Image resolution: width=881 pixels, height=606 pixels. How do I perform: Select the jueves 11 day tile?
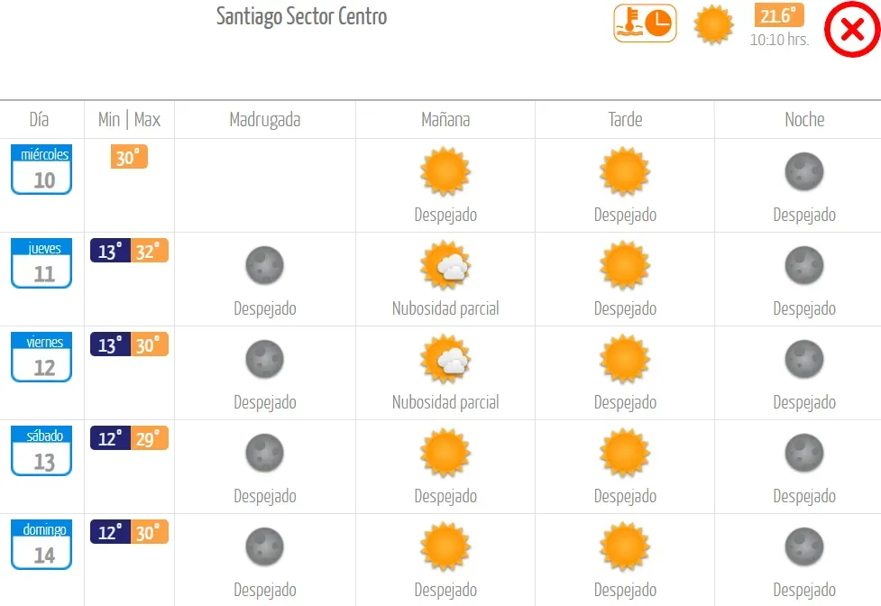tap(41, 263)
